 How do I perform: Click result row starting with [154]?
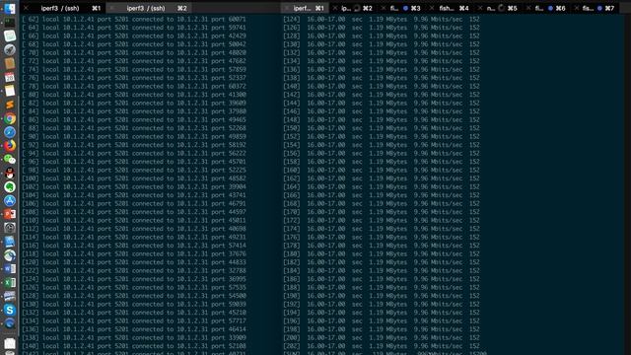point(382,145)
